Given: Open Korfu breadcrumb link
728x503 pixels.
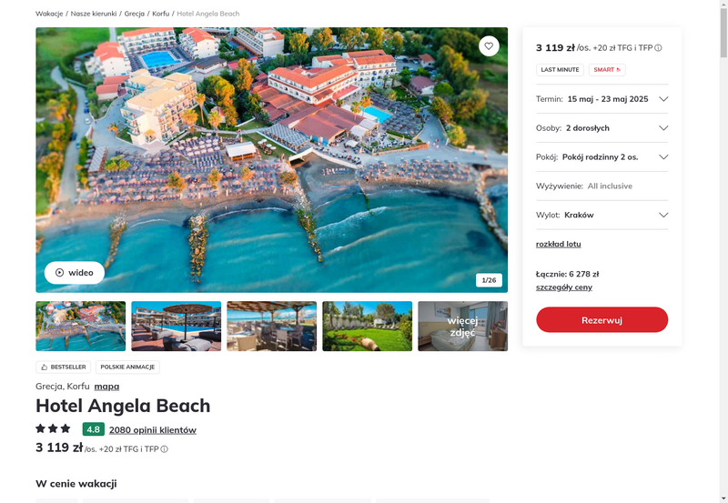Looking at the screenshot, I should click(x=161, y=14).
